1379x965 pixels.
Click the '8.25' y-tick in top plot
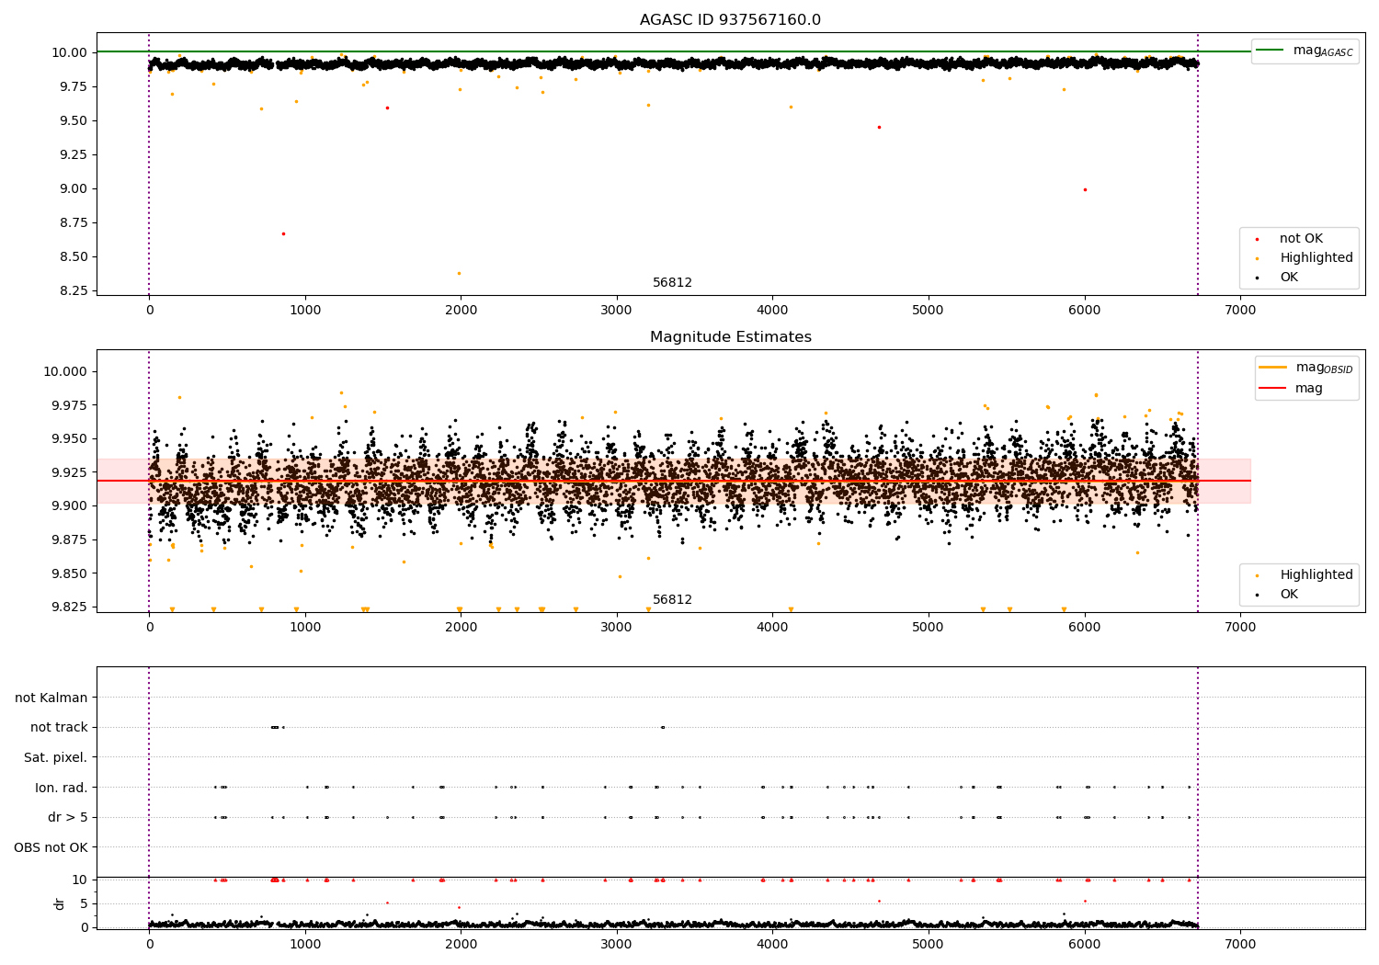[x=72, y=291]
